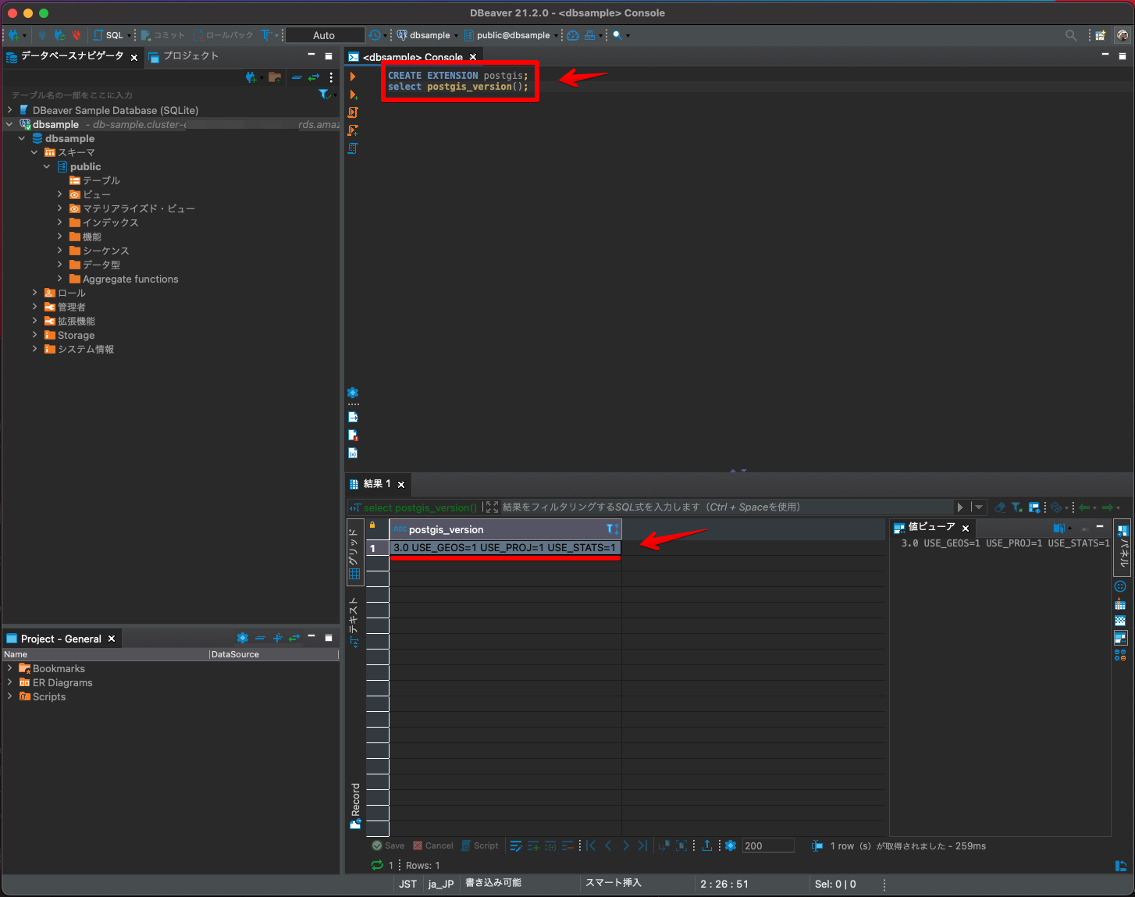Click the Script button in results toolbar
Viewport: 1135px width, 897px height.
tap(480, 845)
